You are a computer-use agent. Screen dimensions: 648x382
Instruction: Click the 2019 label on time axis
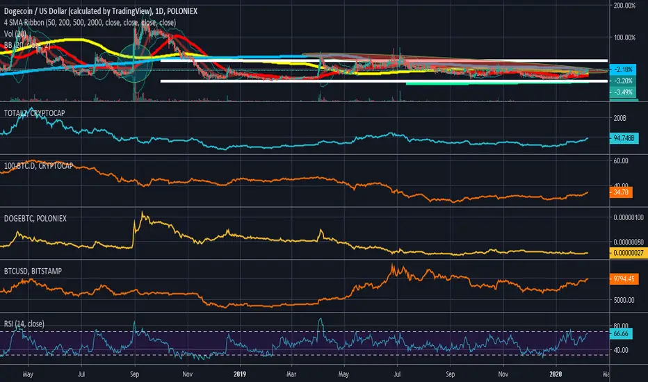240,374
